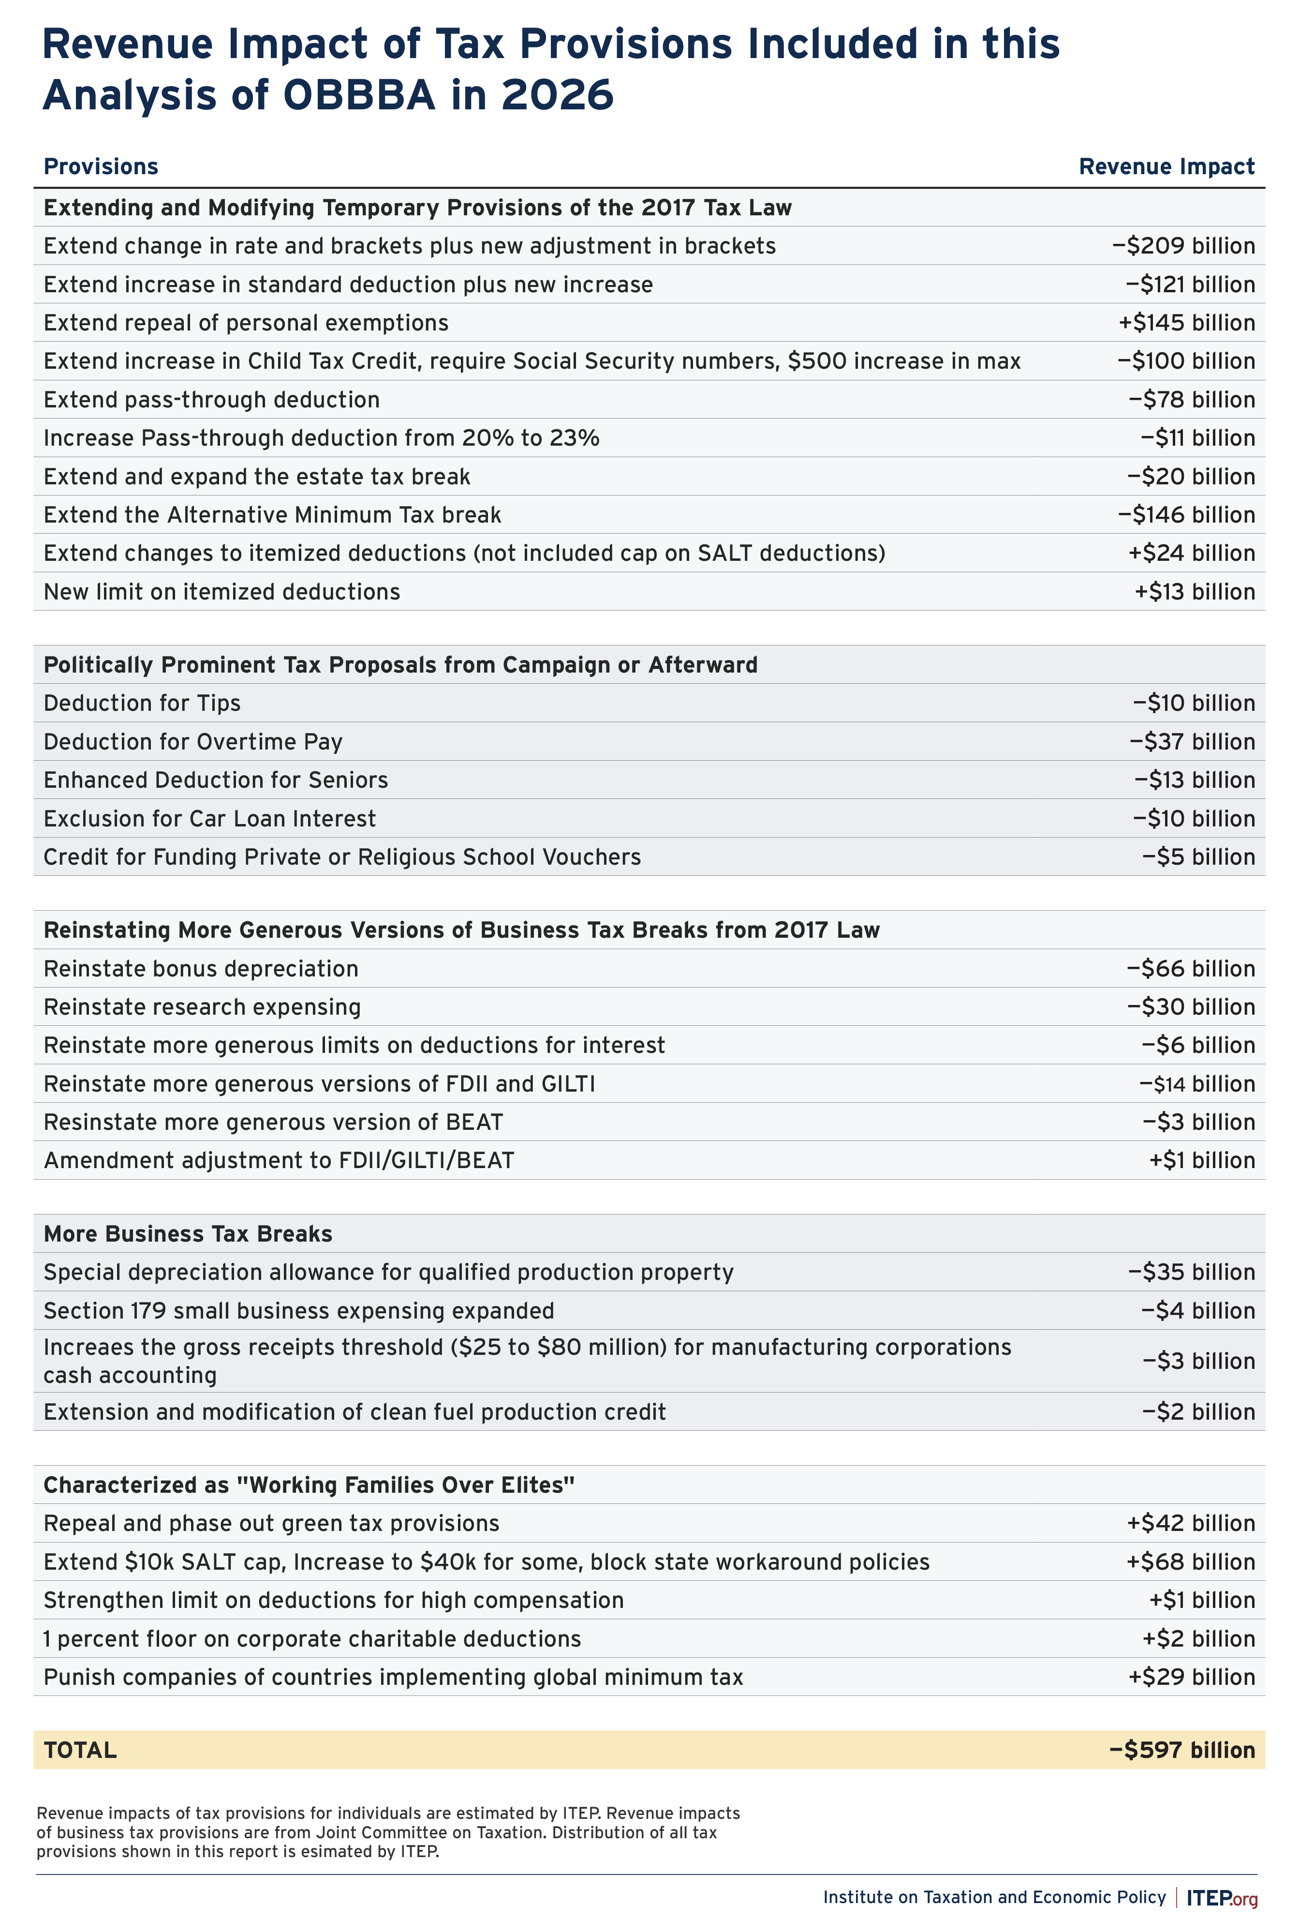
Task: Select the +$68 billion SALT cap value
Action: pyautogui.click(x=1190, y=1562)
